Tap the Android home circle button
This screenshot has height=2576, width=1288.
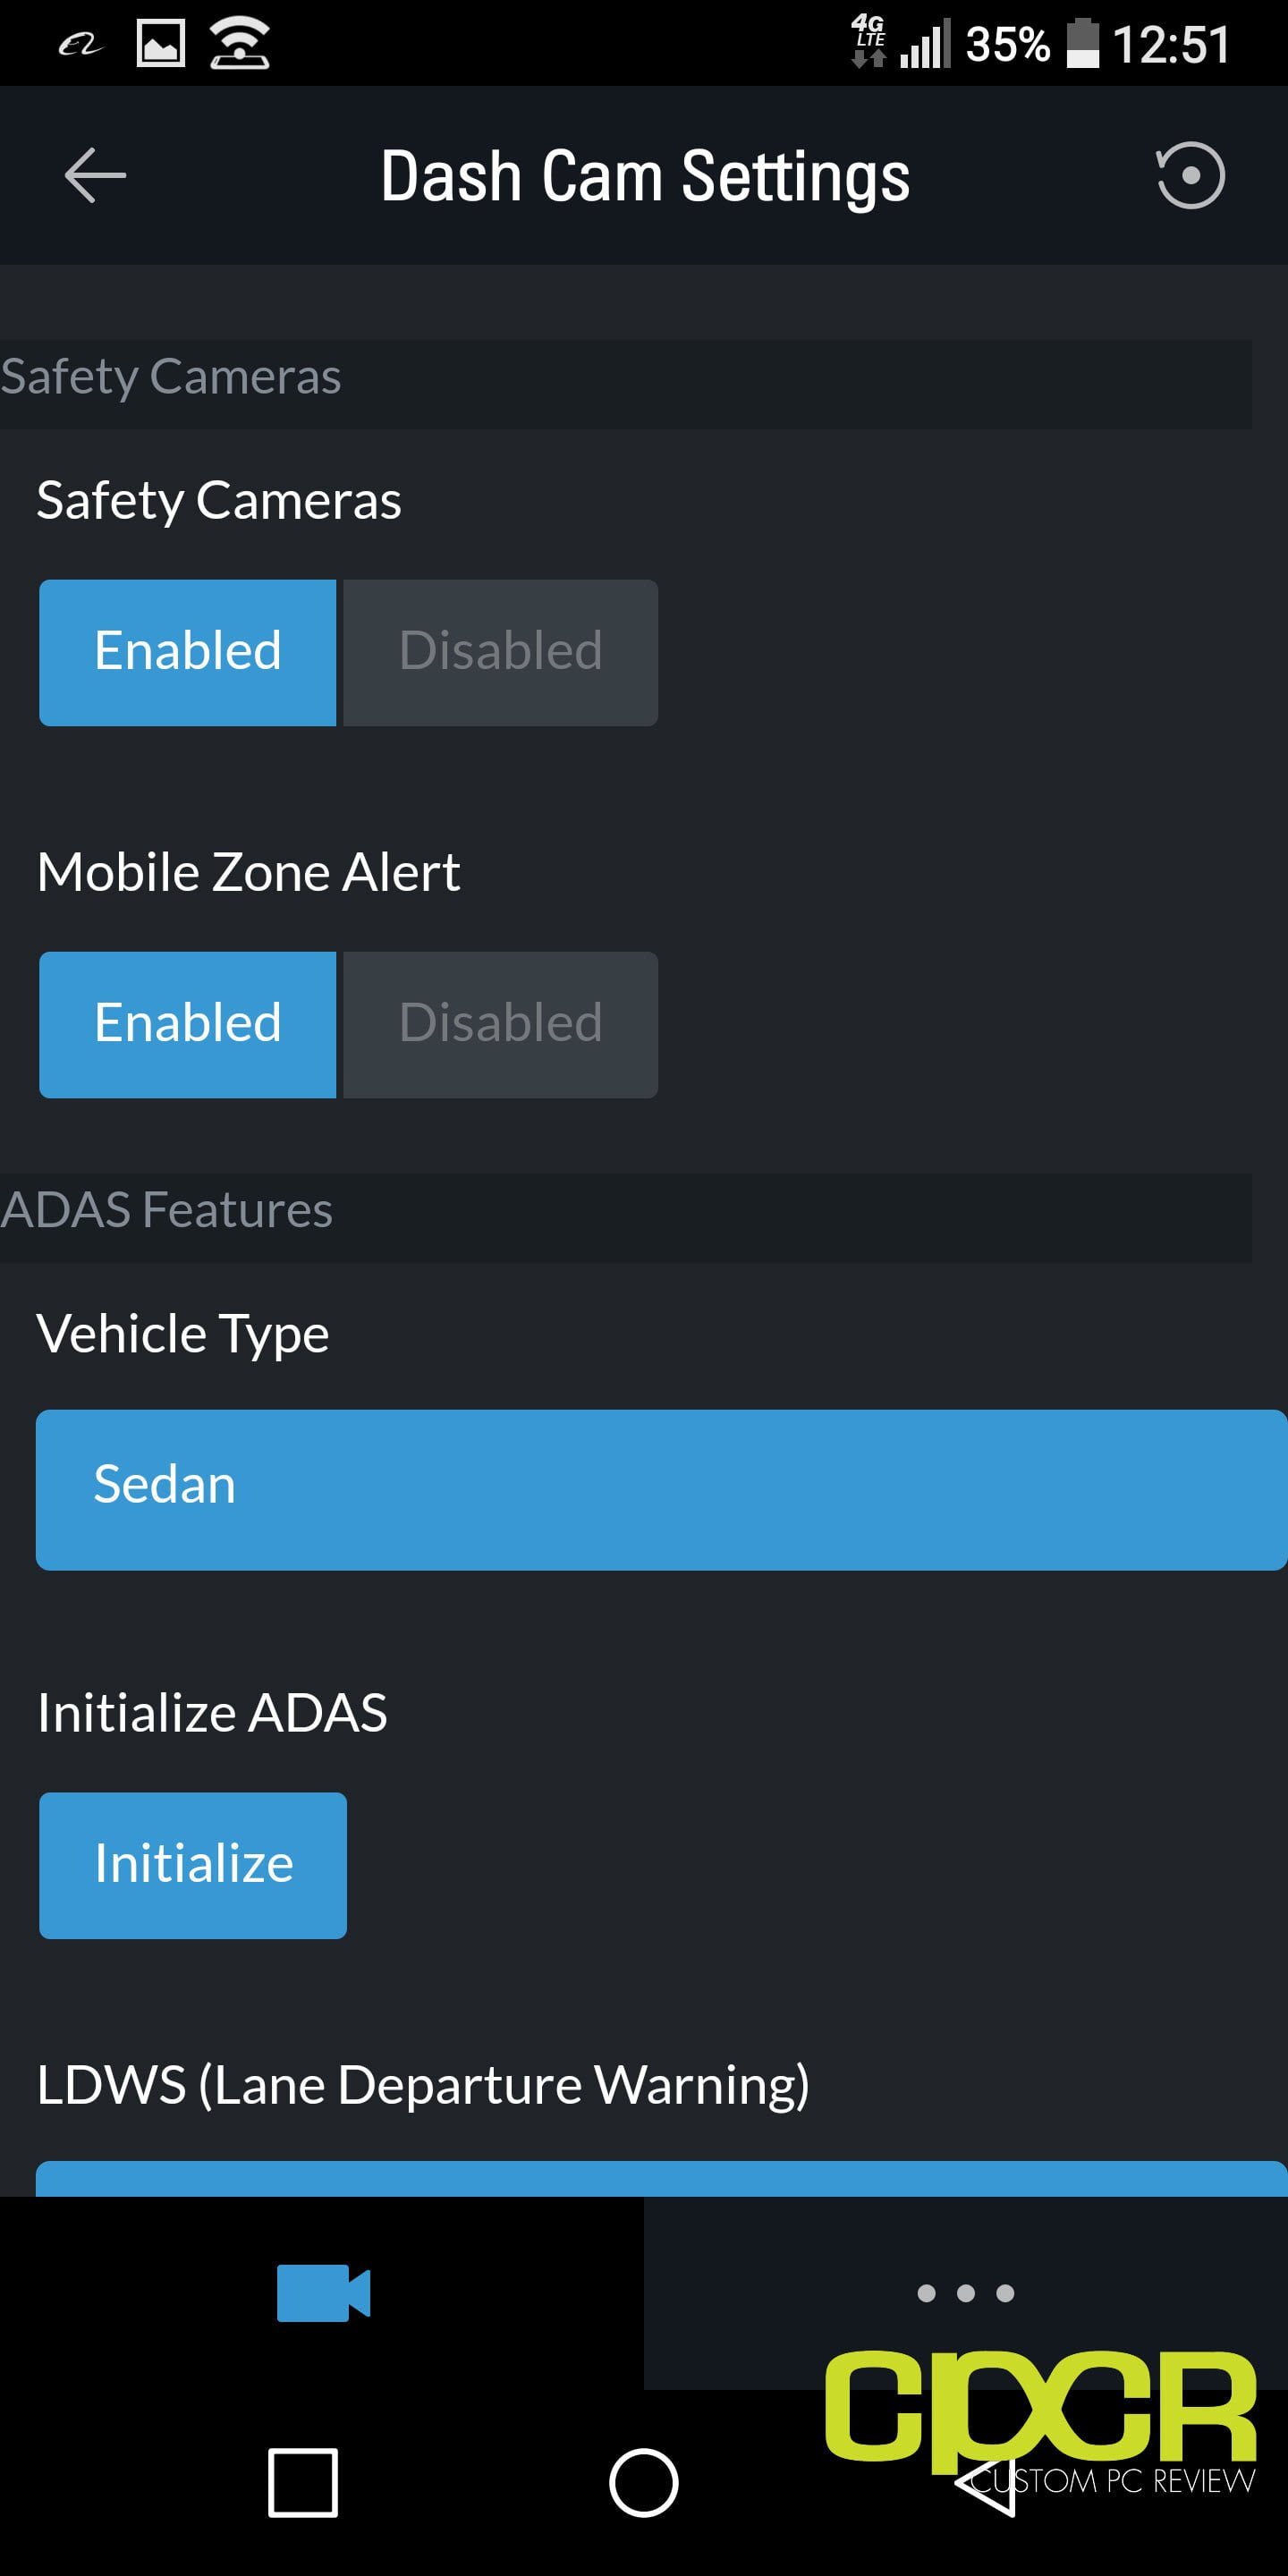644,2482
